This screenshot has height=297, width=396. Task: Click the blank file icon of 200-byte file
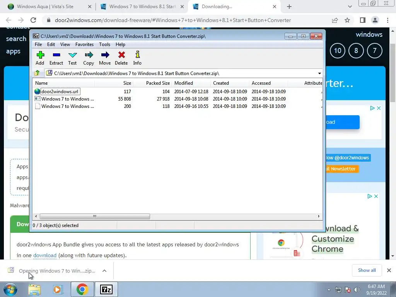pyautogui.click(x=38, y=106)
